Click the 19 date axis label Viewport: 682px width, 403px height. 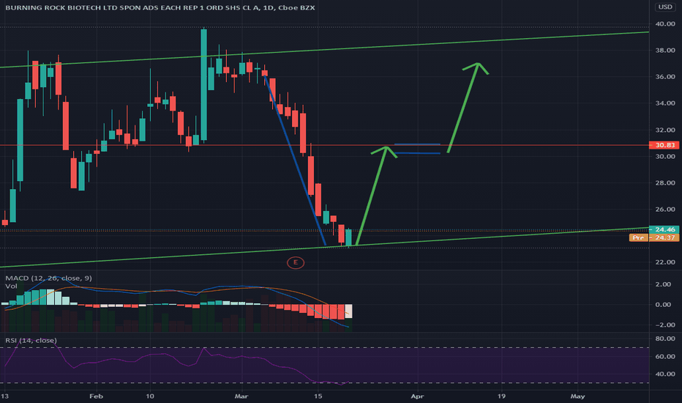[501, 396]
